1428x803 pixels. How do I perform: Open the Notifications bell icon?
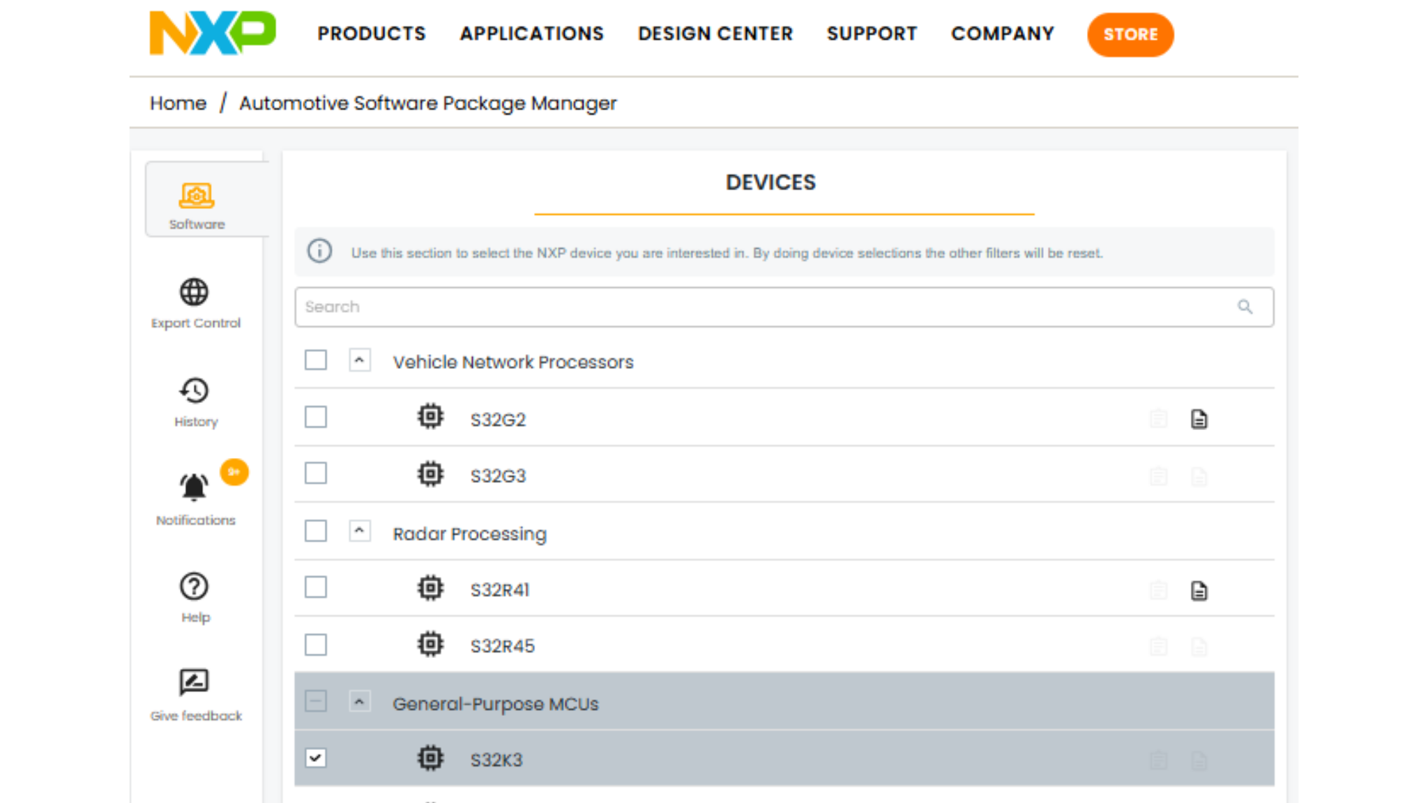(194, 487)
